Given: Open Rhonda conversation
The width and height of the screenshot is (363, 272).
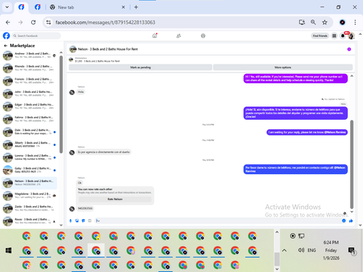Looking at the screenshot, I should point(29,68).
